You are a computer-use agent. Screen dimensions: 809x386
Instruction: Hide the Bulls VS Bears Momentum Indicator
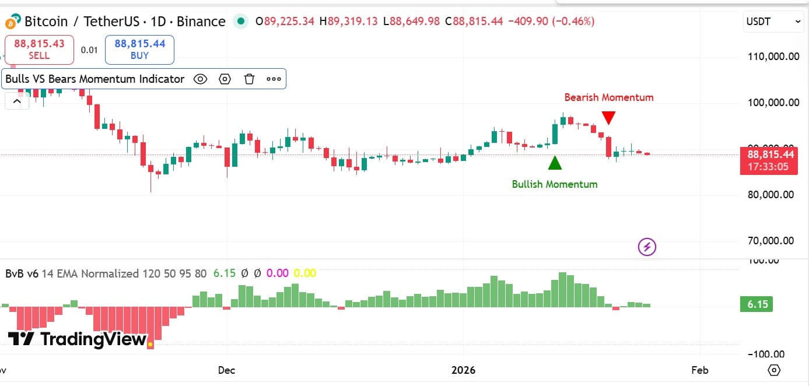coord(200,79)
